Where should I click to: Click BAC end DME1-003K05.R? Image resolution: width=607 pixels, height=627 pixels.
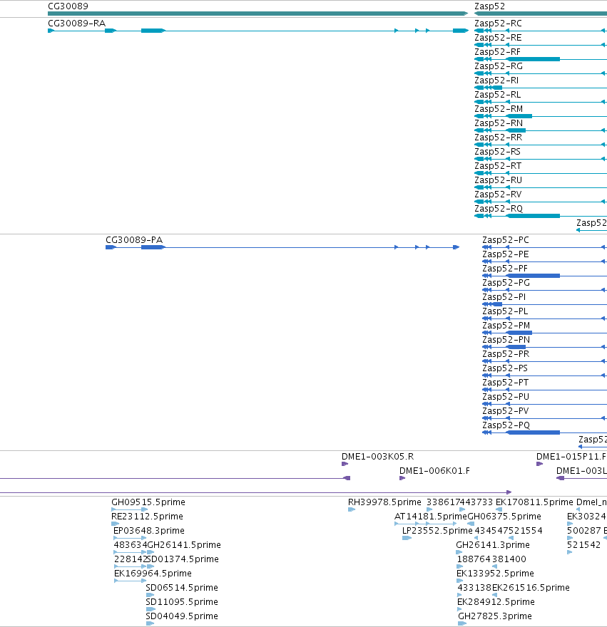pyautogui.click(x=377, y=457)
